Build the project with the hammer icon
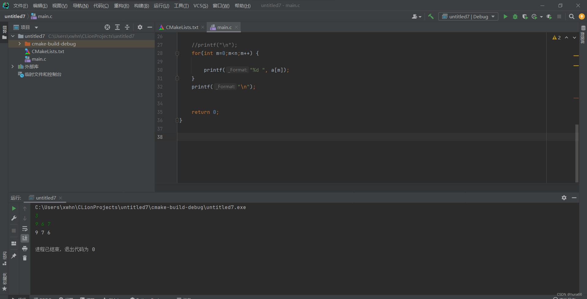Image resolution: width=587 pixels, height=299 pixels. [x=431, y=16]
